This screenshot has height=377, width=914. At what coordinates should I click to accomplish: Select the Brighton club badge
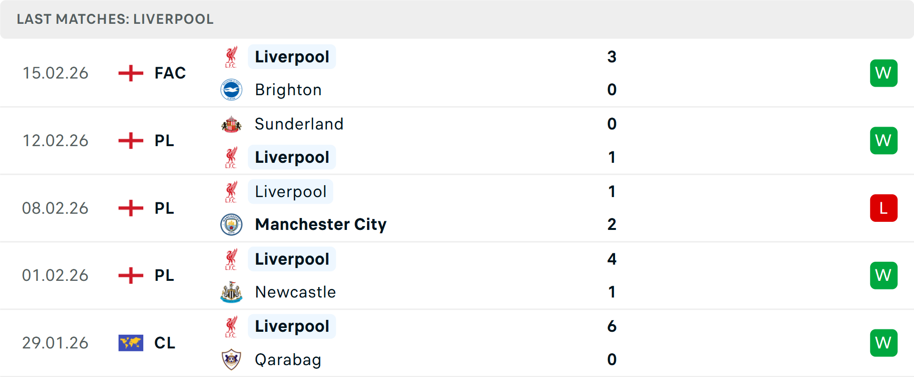(231, 89)
